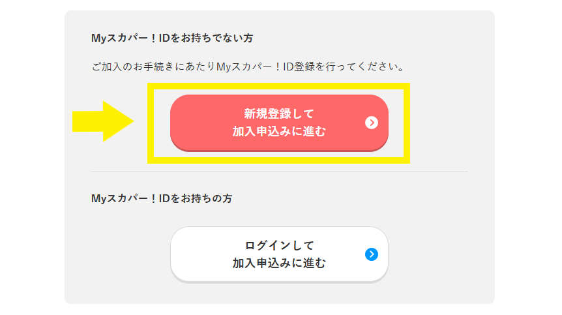Click 加入申込みに進む text on the red button
Image resolution: width=562 pixels, height=315 pixels.
[x=279, y=132]
